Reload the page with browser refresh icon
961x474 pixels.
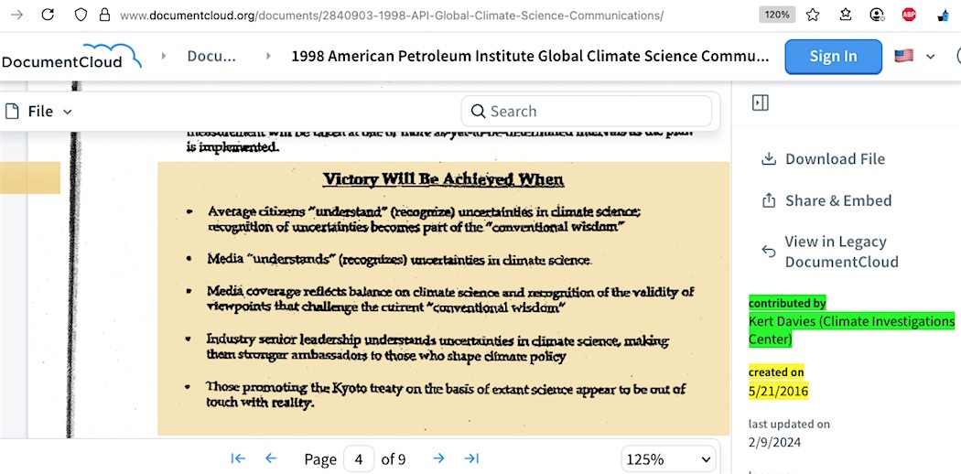(x=48, y=15)
